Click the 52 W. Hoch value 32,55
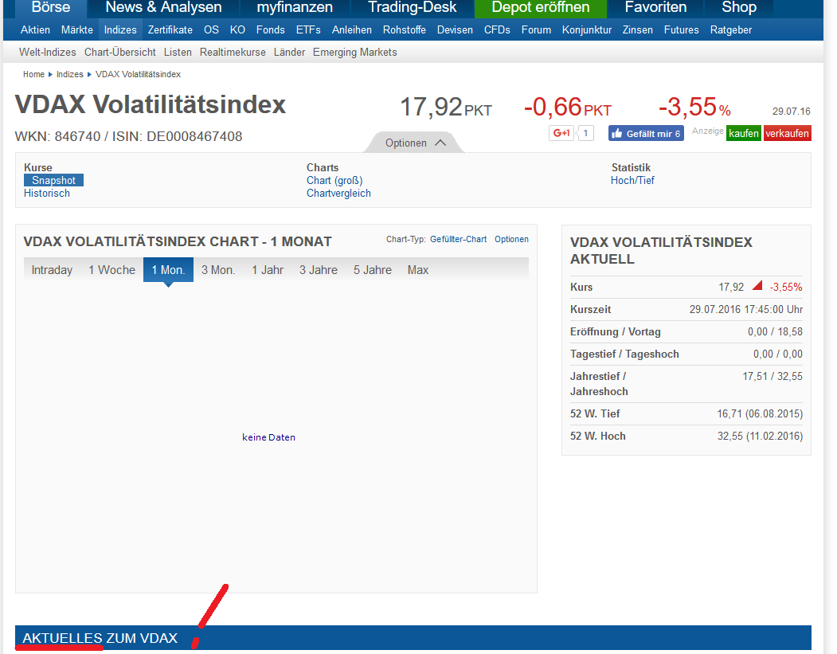837x654 pixels. [760, 437]
